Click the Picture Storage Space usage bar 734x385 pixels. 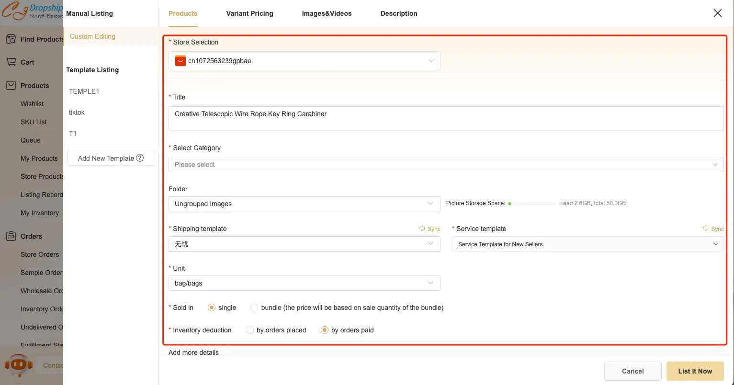coord(532,203)
